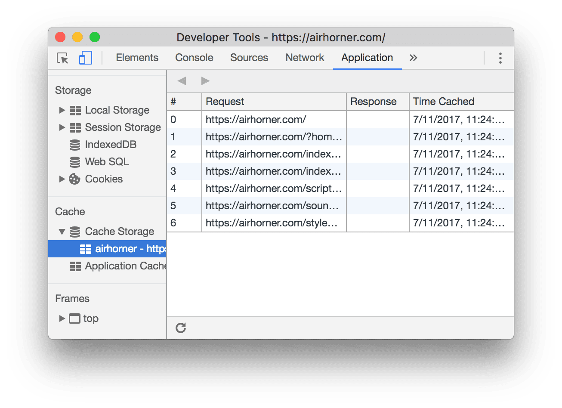
Task: Open the Console tab
Action: [x=194, y=58]
